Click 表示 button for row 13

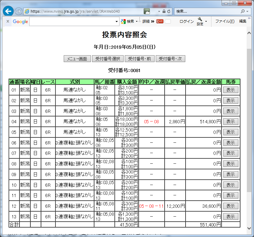point(231,217)
